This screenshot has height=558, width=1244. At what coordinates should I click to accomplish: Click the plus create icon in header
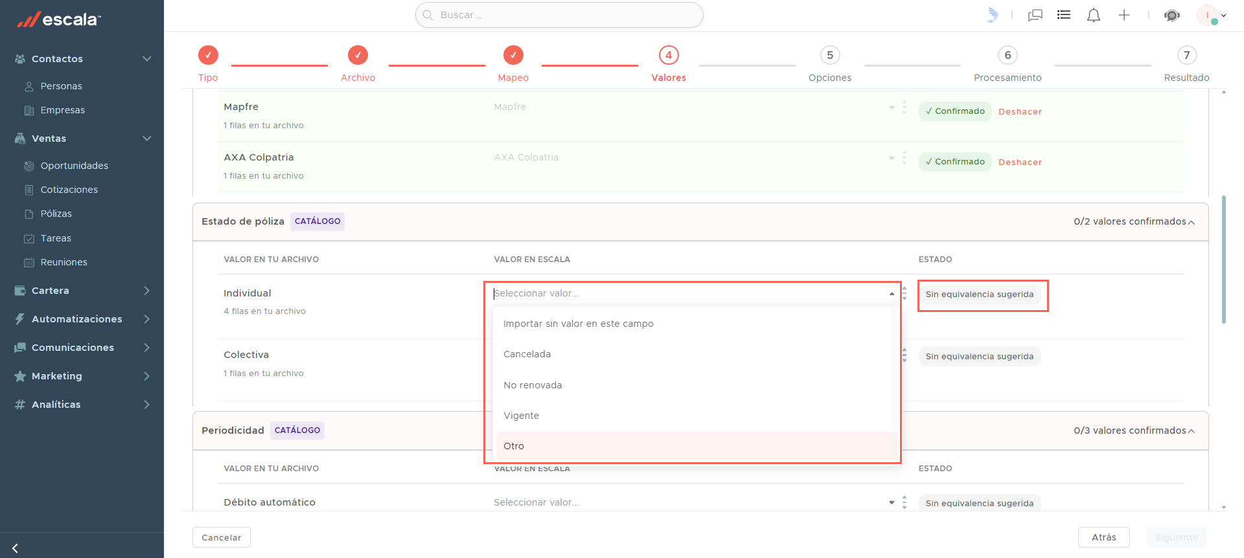(1124, 15)
